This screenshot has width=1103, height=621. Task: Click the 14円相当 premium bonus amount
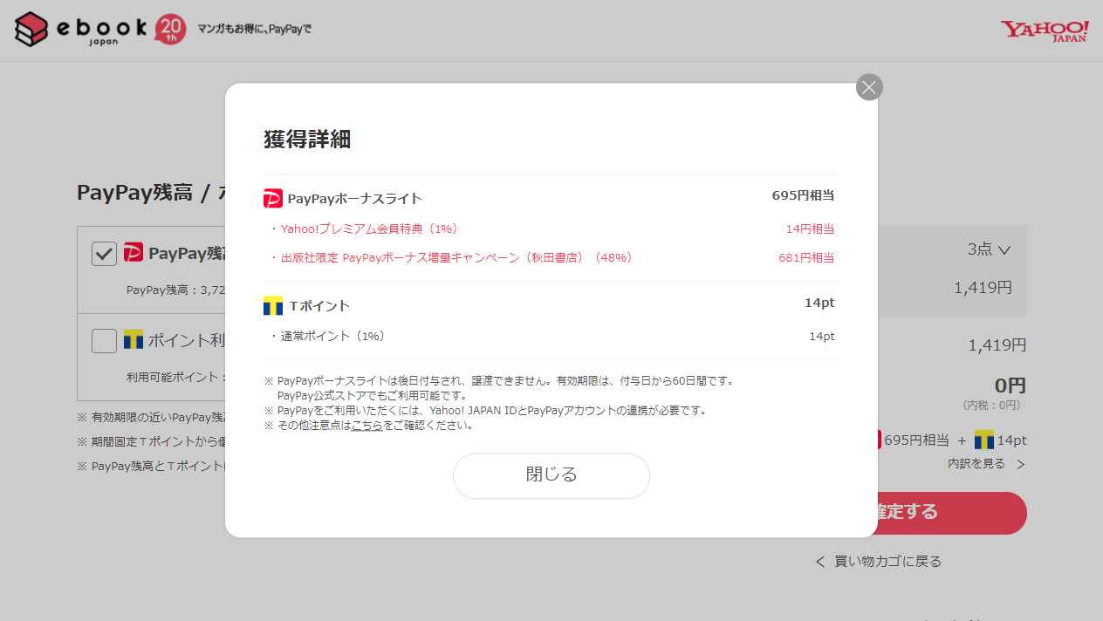coord(810,229)
